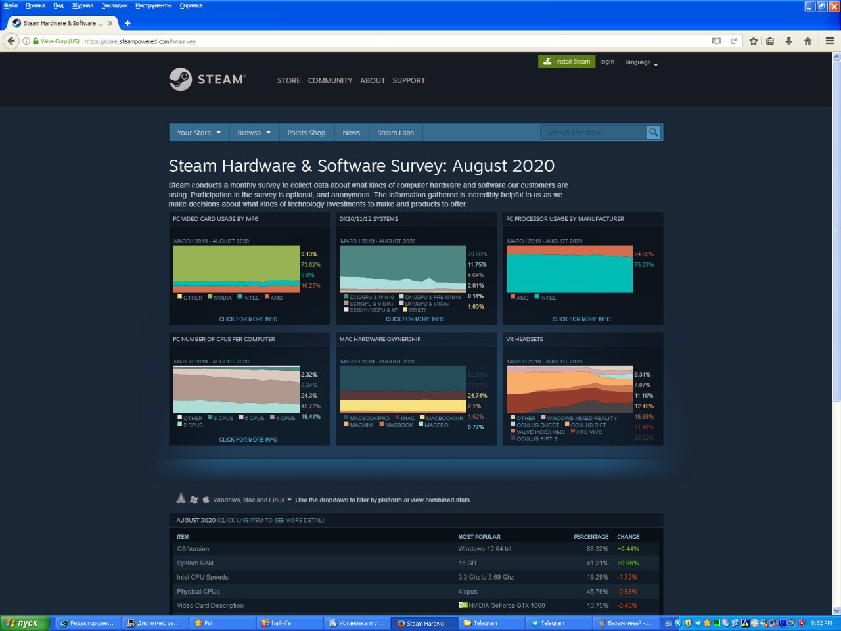Open the Firefox hamburger menu
The width and height of the screenshot is (841, 631).
pos(829,41)
